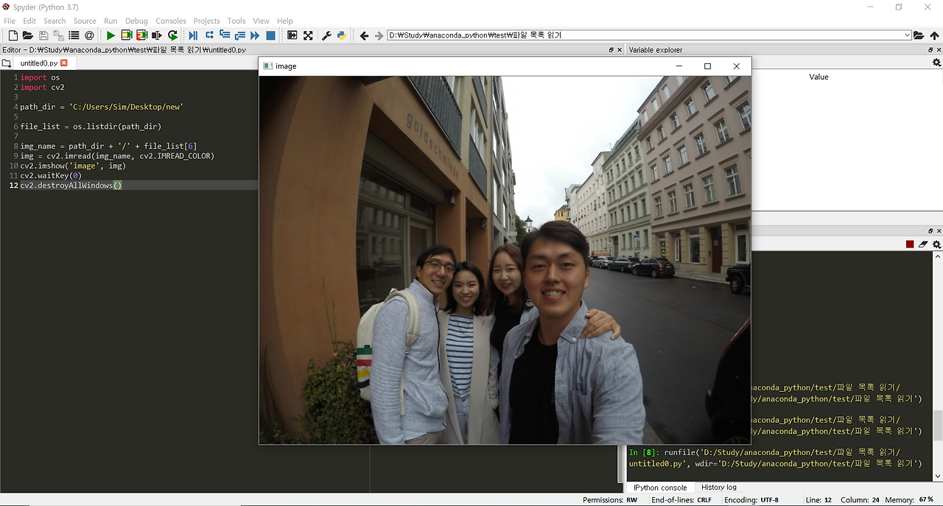Select the IPython console tab

[x=659, y=488]
